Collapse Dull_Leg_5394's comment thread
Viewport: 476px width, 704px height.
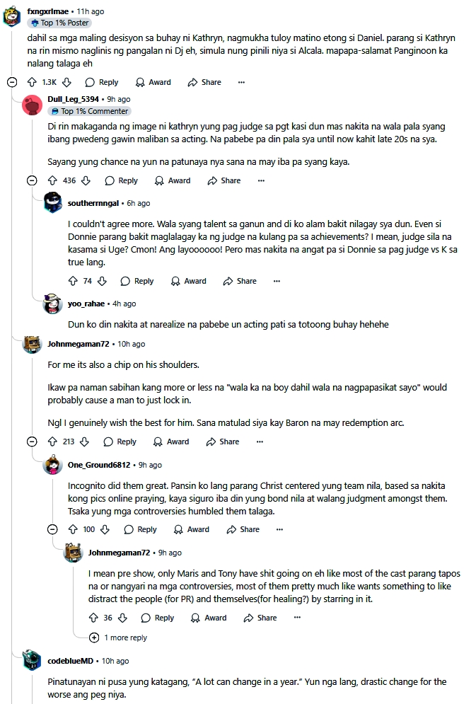pyautogui.click(x=31, y=180)
